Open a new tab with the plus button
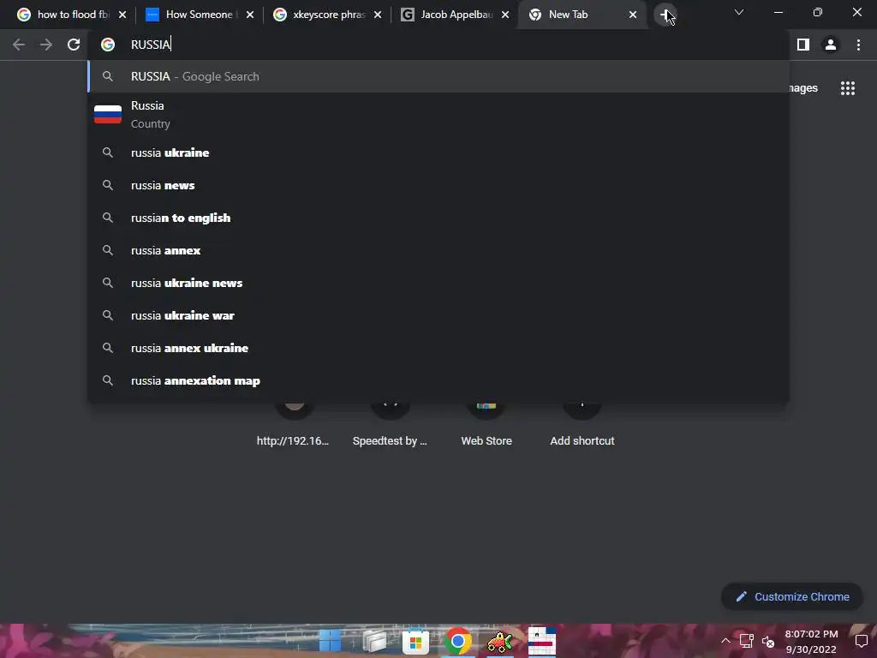Viewport: 877px width, 658px height. 665,15
